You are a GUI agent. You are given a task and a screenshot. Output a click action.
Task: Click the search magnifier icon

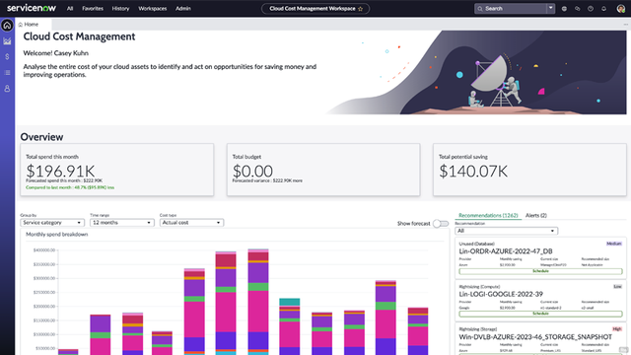pos(480,9)
